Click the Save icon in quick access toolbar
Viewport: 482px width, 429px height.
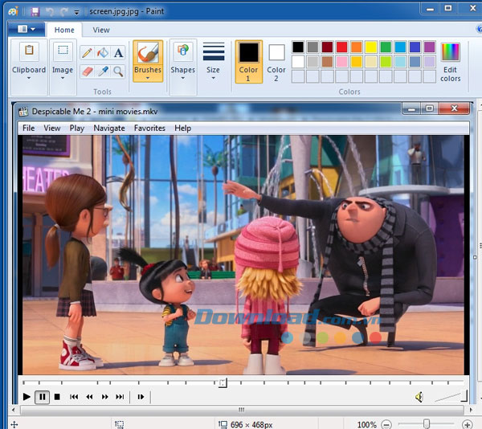tap(35, 12)
